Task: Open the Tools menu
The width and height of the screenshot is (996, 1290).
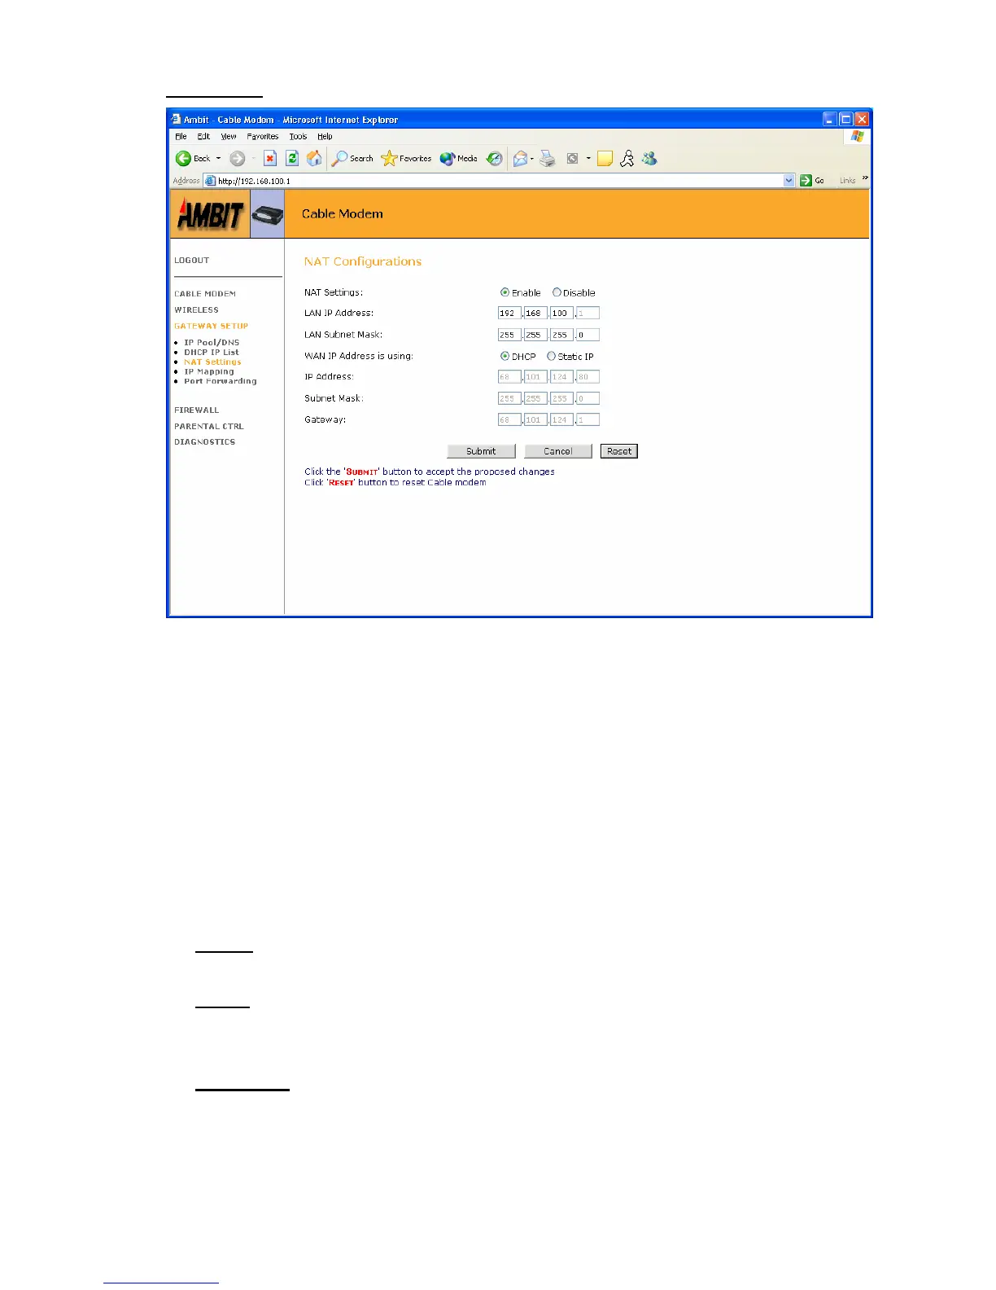Action: click(x=298, y=137)
